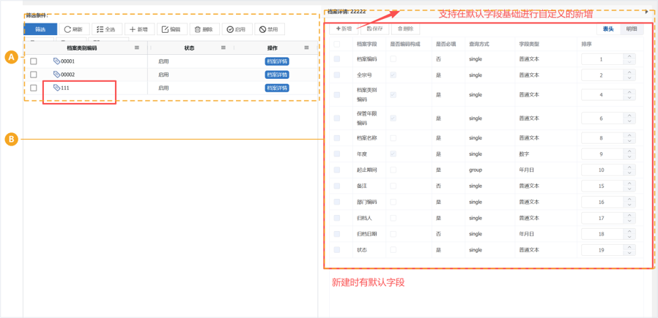Image resolution: width=658 pixels, height=318 pixels.
Task: Click the 编辑 edit button
Action: pyautogui.click(x=171, y=29)
